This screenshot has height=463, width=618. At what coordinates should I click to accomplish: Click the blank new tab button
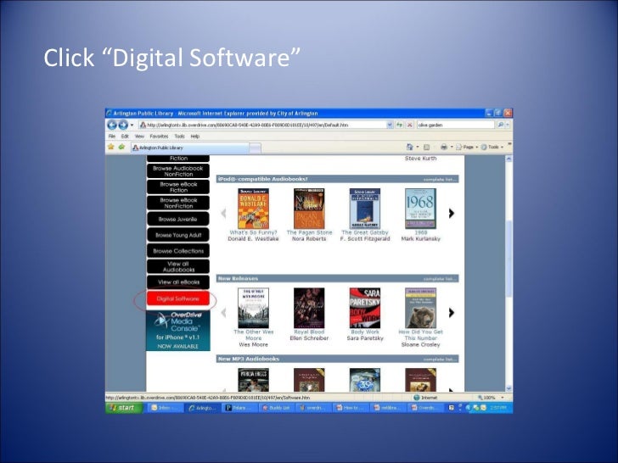(x=256, y=148)
